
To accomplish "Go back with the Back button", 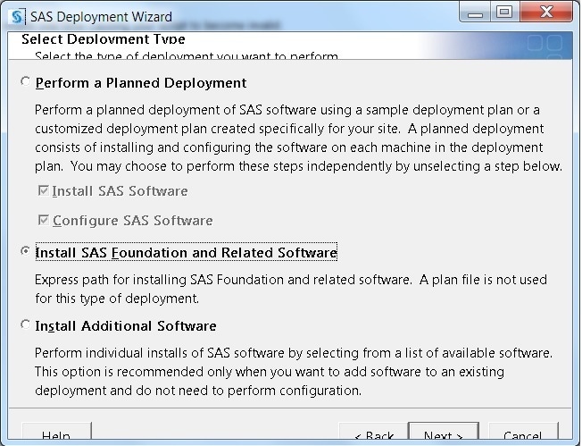I will pyautogui.click(x=373, y=435).
